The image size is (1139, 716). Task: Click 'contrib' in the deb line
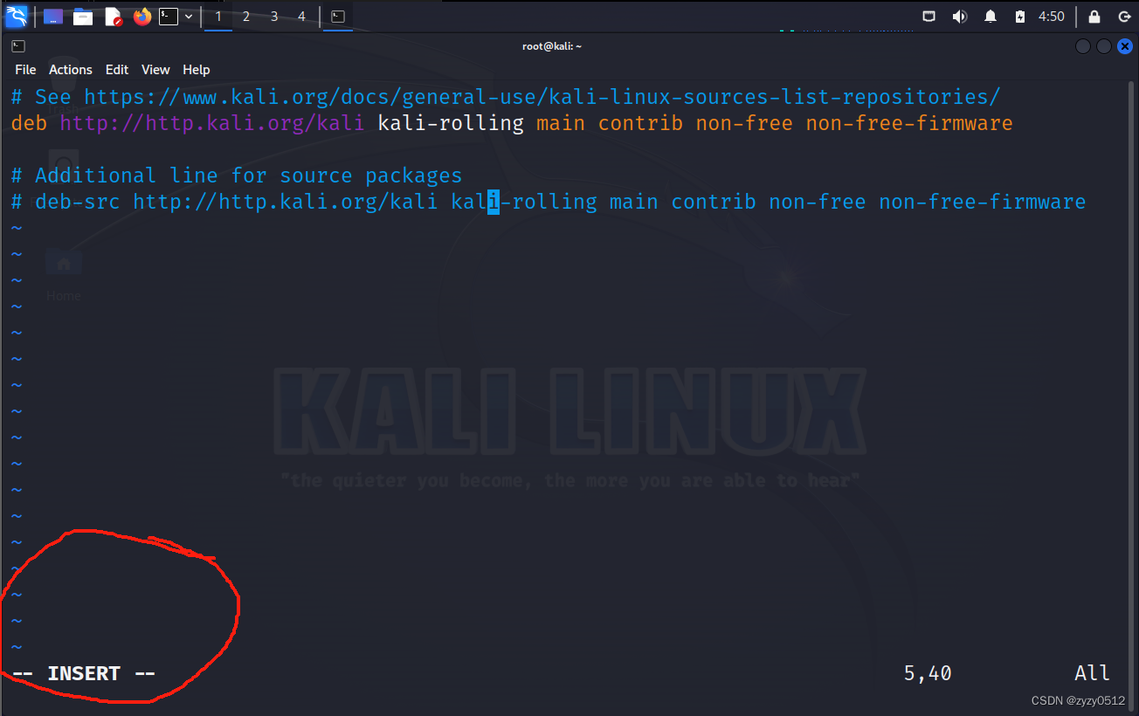pos(640,123)
